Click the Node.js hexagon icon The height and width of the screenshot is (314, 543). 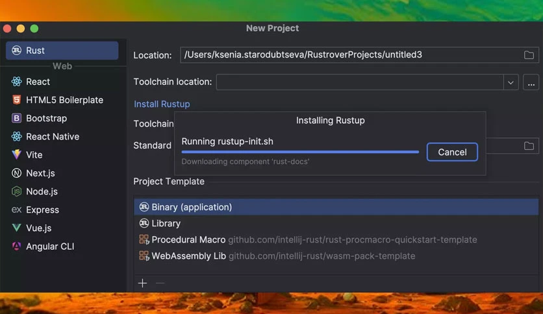tap(16, 191)
